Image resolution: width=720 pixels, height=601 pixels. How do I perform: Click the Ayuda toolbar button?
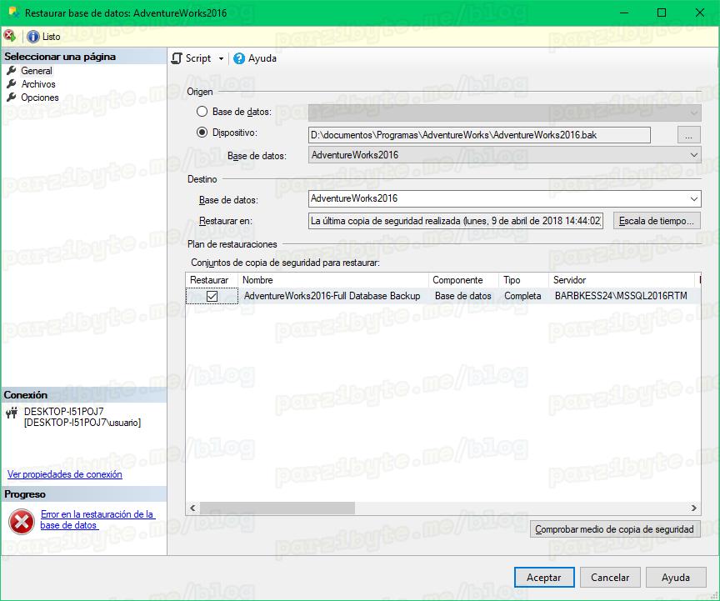pos(255,58)
